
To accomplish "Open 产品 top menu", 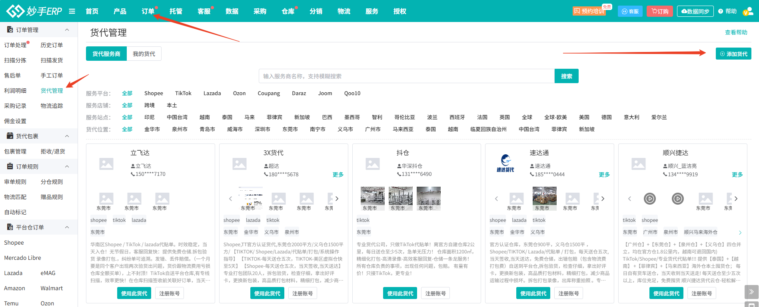I will (120, 11).
